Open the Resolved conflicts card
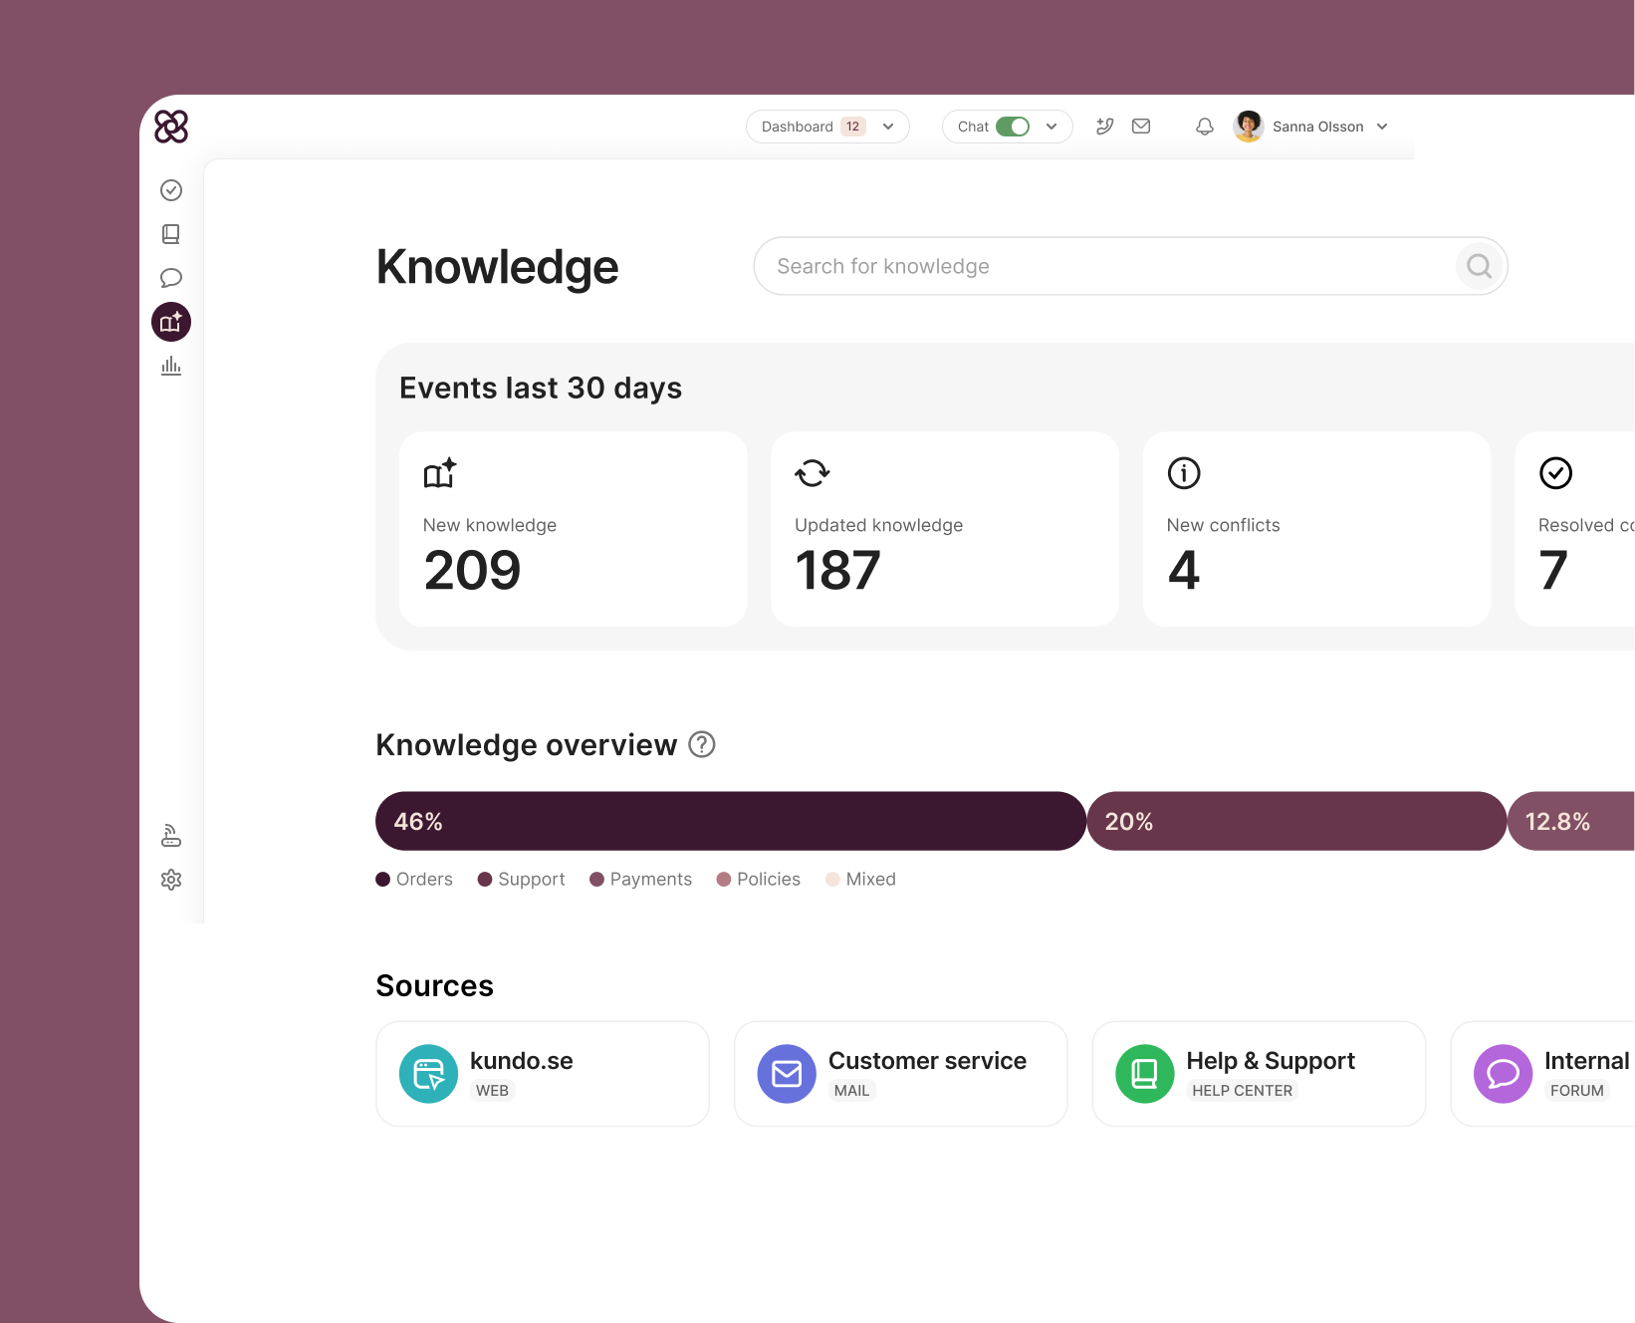 [1575, 529]
